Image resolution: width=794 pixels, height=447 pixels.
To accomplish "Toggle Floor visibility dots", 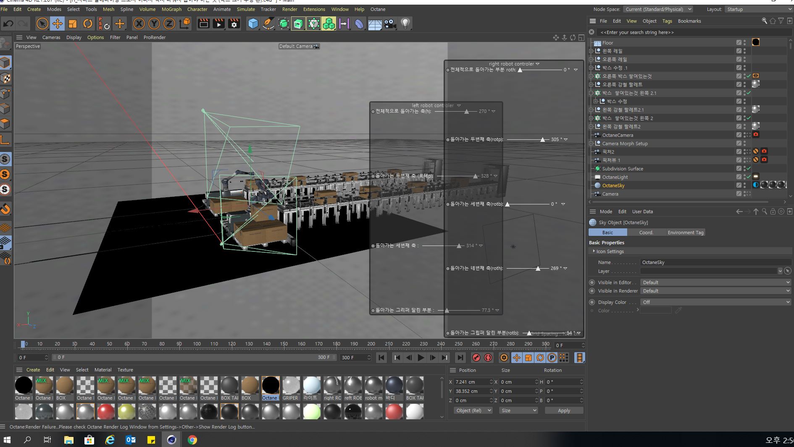I will coord(744,42).
